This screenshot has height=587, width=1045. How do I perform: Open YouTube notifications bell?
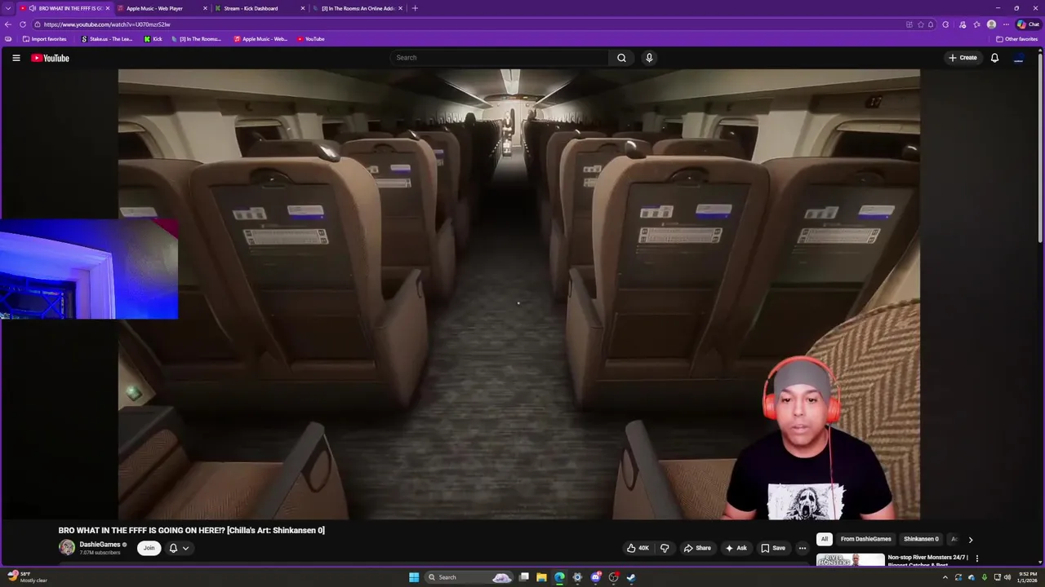tap(994, 58)
